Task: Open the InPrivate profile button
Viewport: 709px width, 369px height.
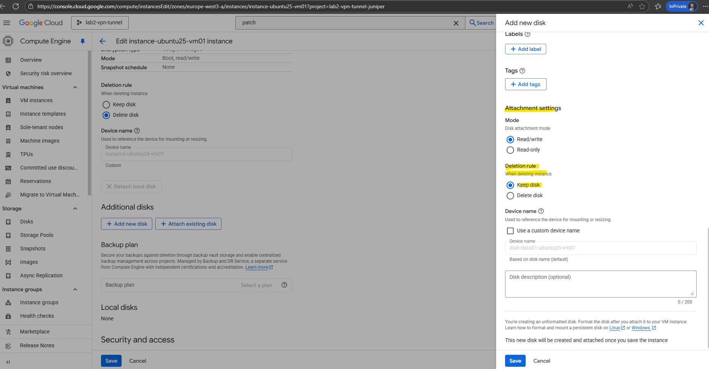Action: [x=682, y=6]
